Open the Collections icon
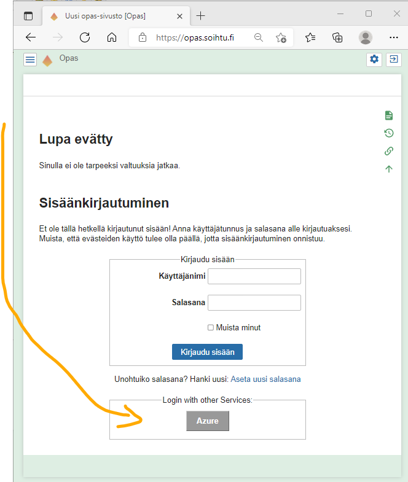The width and height of the screenshot is (408, 482). click(x=337, y=37)
